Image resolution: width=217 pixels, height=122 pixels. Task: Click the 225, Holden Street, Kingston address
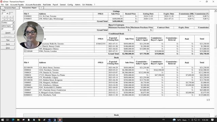pos(51,80)
